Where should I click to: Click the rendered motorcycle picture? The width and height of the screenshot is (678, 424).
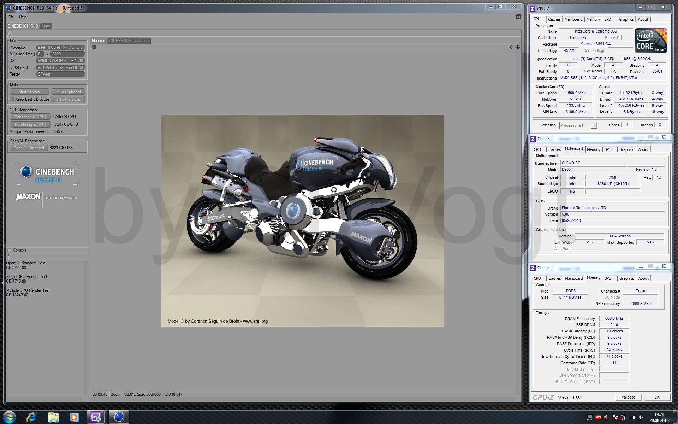[x=303, y=221]
